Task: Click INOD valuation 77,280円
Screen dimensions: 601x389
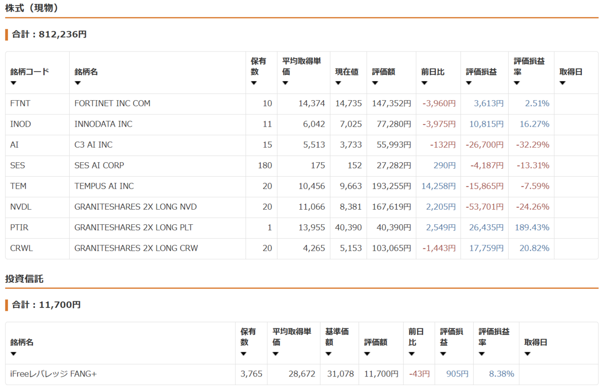Action: pos(394,124)
